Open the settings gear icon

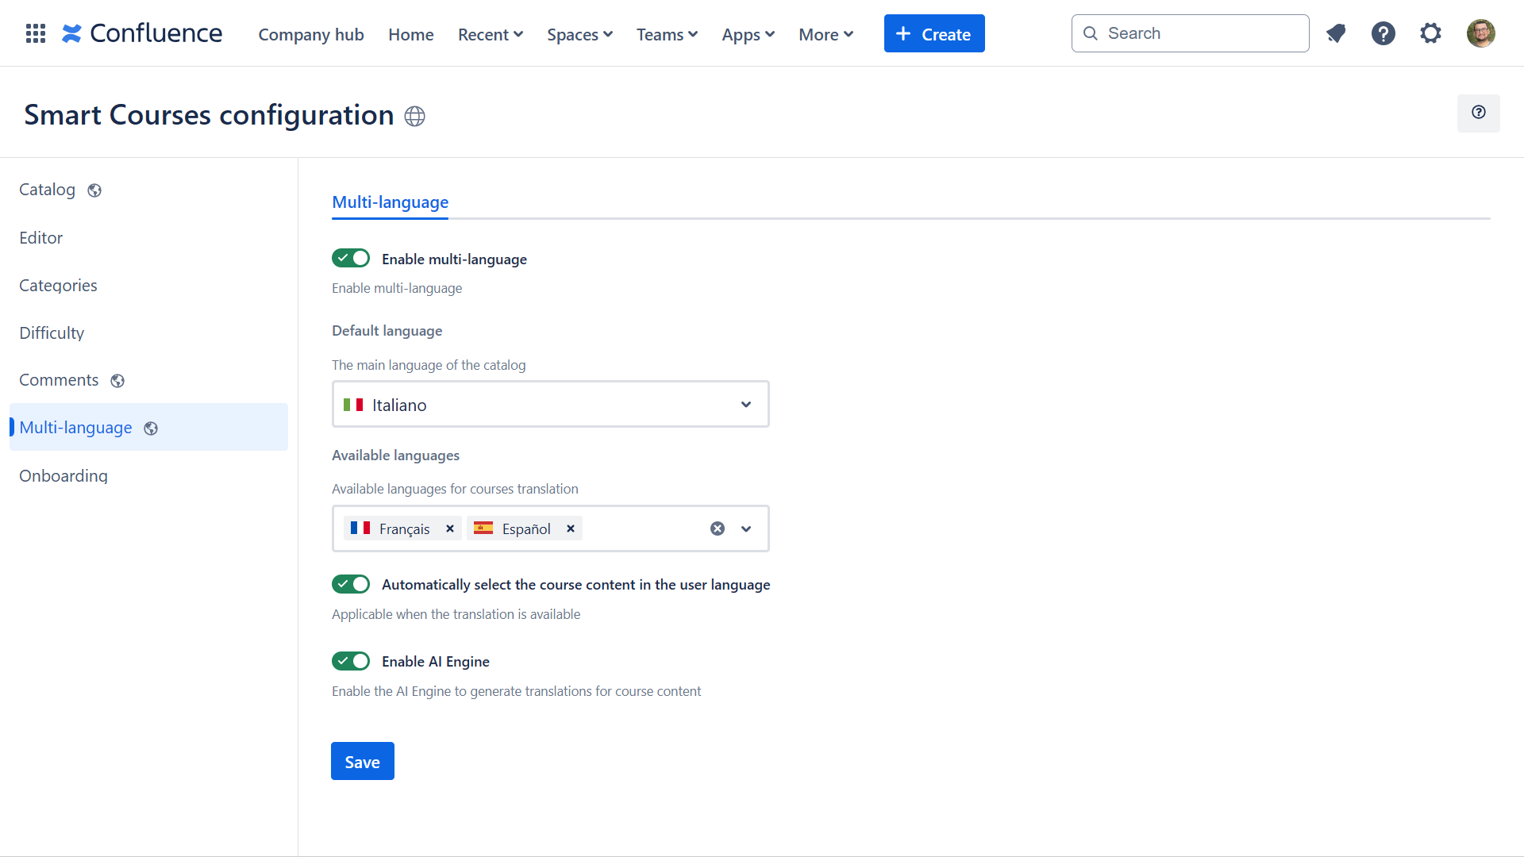click(x=1430, y=33)
